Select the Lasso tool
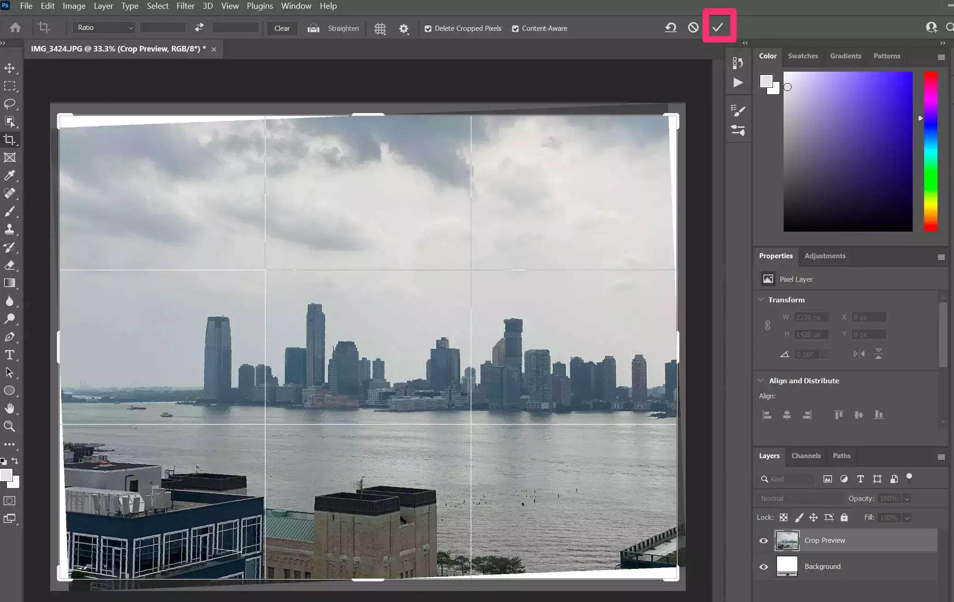Screen dimensions: 954x602 [9, 104]
